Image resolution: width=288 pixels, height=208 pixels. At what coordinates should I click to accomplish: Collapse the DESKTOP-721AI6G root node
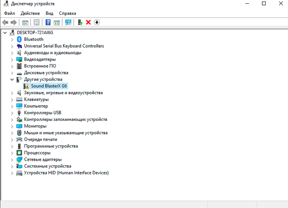coord(5,33)
